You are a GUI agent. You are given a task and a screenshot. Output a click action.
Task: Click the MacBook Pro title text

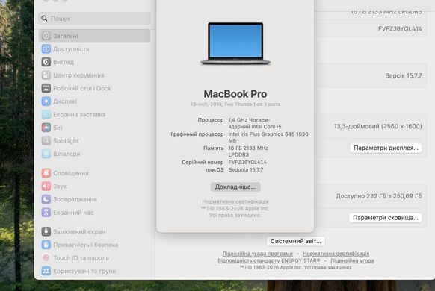[235, 94]
